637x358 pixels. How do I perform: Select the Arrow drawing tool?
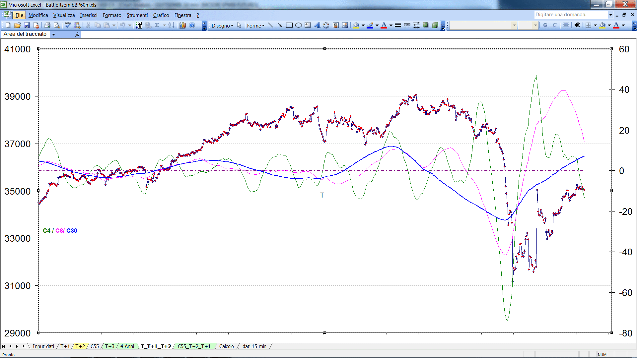[280, 25]
